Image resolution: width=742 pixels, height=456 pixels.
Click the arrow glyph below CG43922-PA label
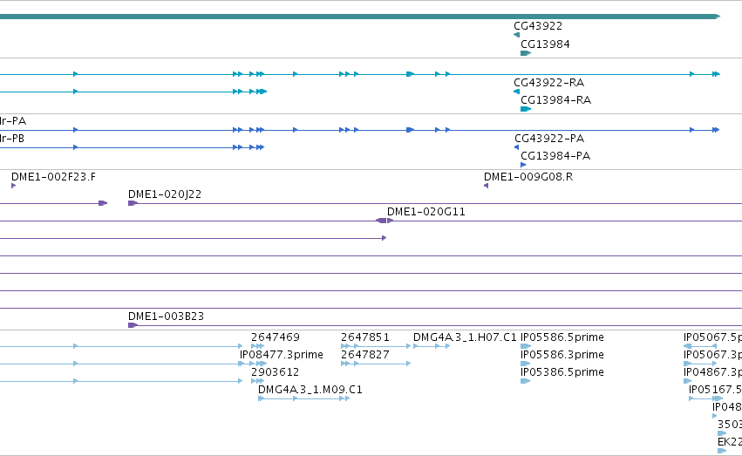pyautogui.click(x=517, y=147)
